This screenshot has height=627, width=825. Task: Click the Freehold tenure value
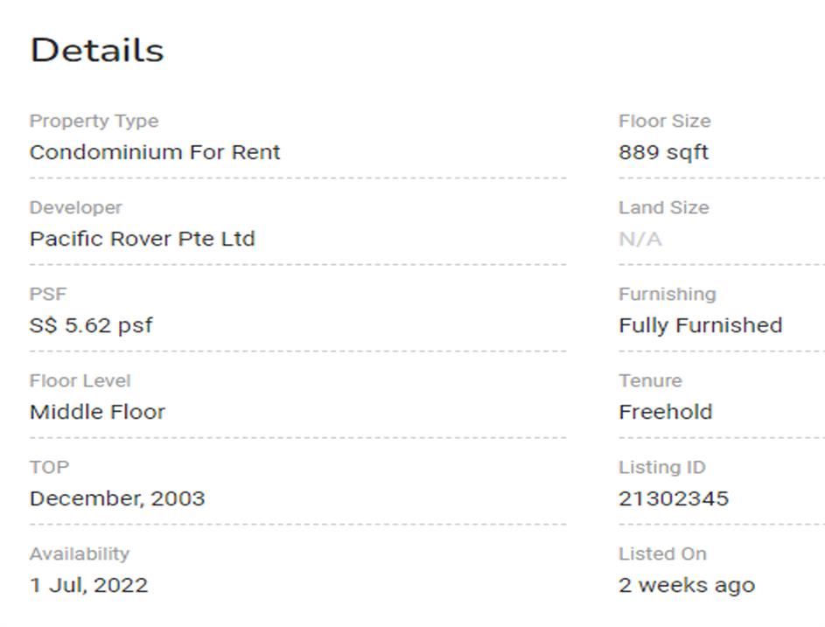(665, 412)
